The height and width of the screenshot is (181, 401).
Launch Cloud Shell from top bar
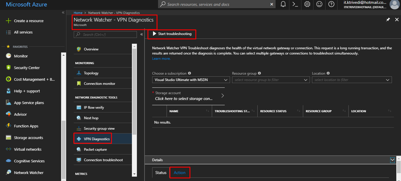[x=295, y=4]
